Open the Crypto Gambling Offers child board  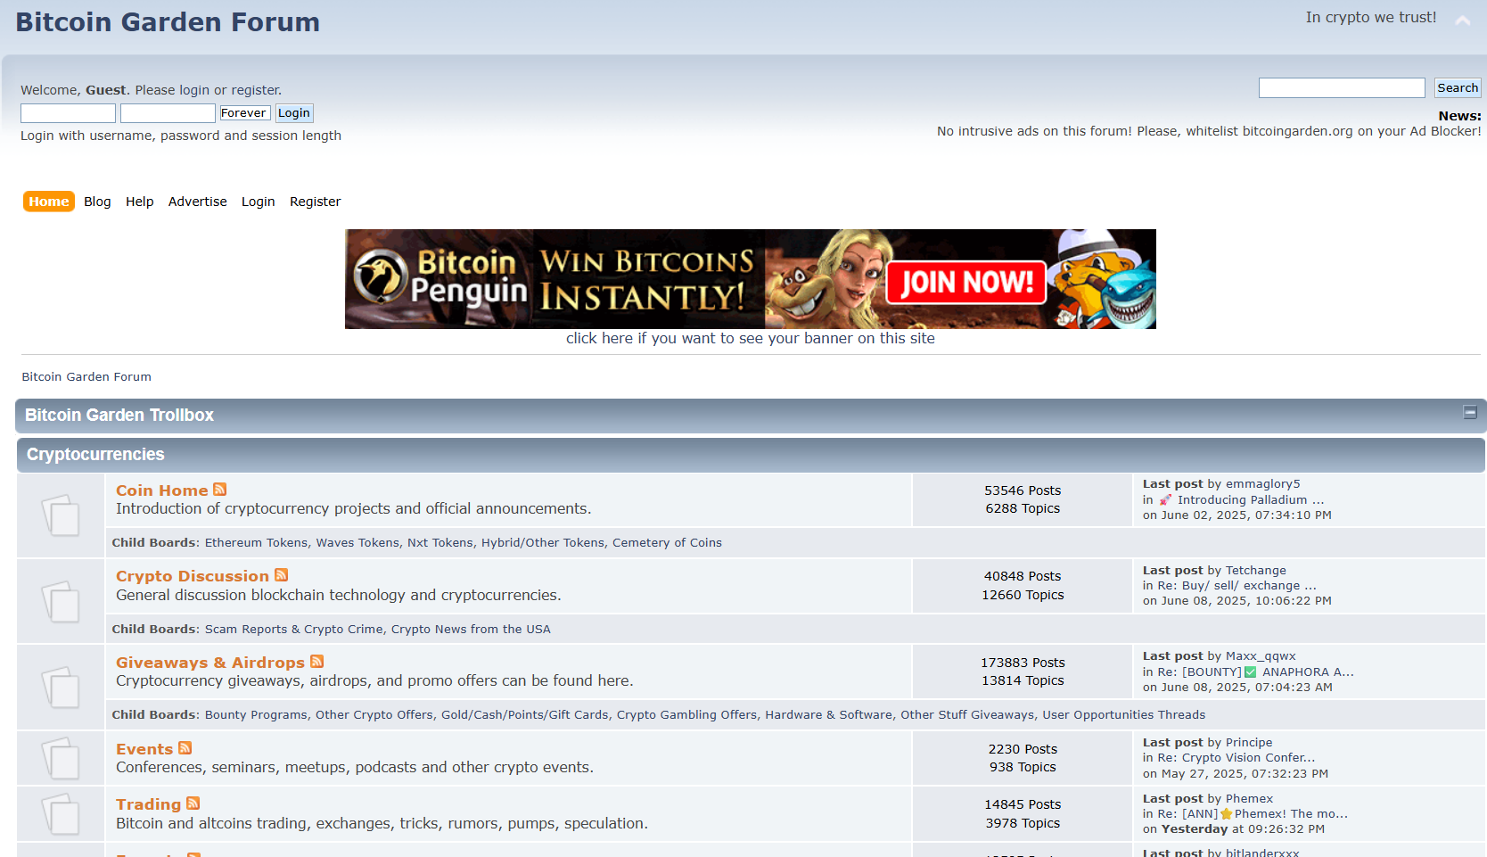686,715
